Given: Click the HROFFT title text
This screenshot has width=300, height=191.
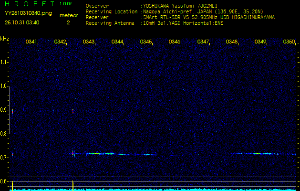Looking at the screenshot, I should click(30, 4).
